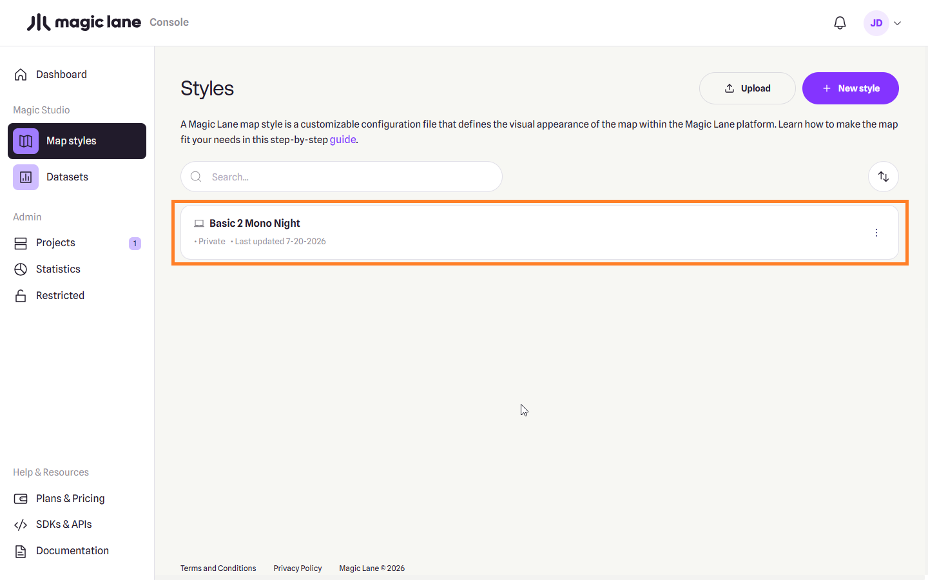The image size is (928, 580).
Task: Open the step-by-step guide link
Action: 343,140
